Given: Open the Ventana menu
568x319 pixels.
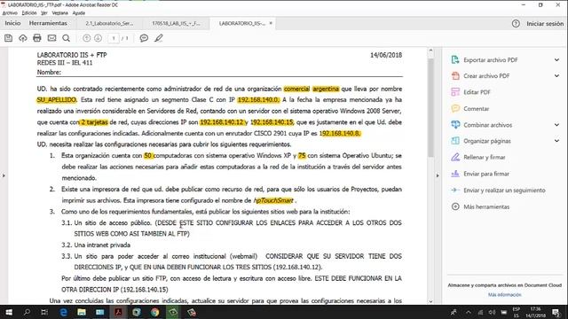Looking at the screenshot, I should pos(59,12).
